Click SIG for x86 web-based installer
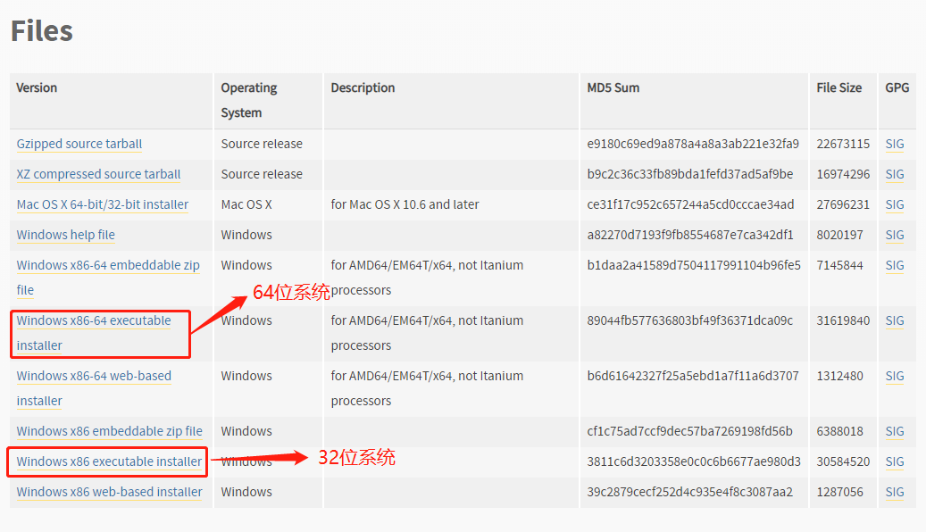Image resolution: width=926 pixels, height=532 pixels. coord(895,492)
